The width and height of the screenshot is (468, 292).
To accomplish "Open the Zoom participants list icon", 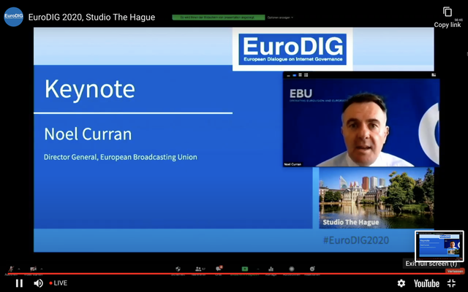I will point(198,269).
